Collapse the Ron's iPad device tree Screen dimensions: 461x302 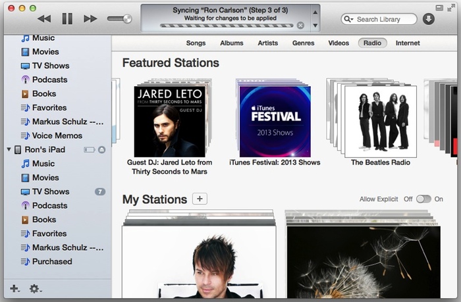coord(9,149)
